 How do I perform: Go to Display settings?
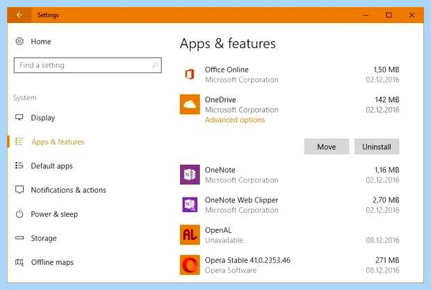tap(43, 118)
